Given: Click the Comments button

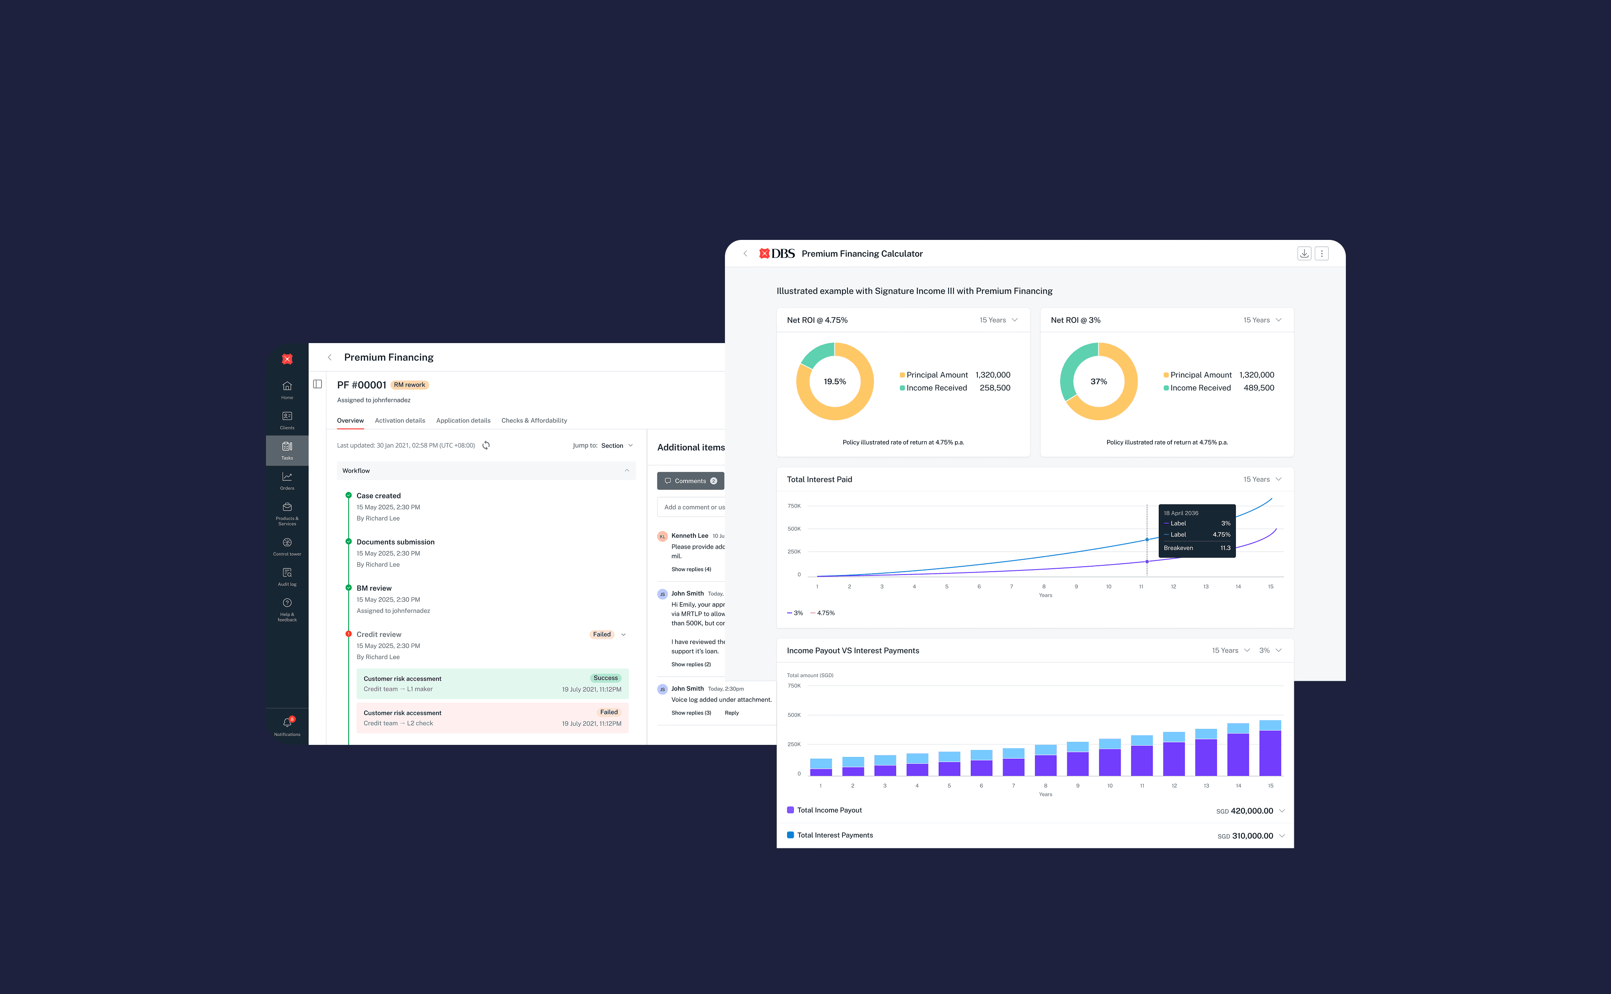Looking at the screenshot, I should [690, 481].
